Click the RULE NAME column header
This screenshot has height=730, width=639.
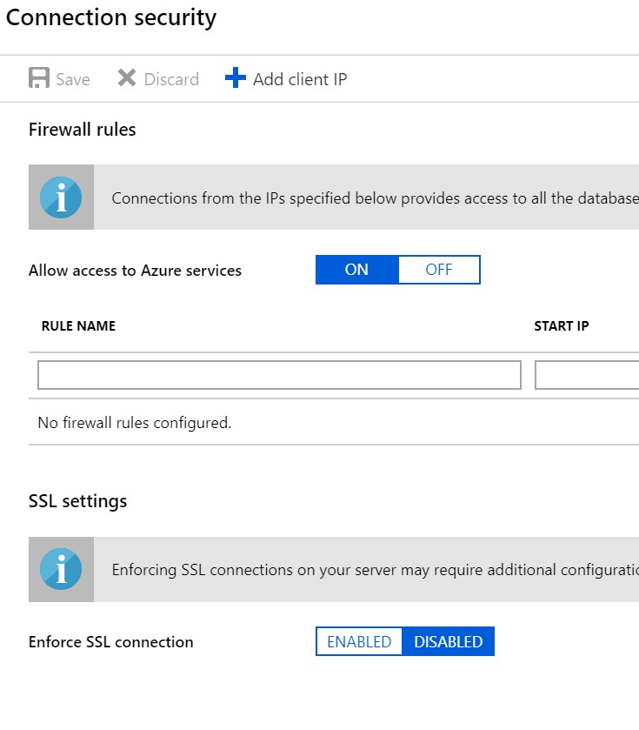pos(78,326)
